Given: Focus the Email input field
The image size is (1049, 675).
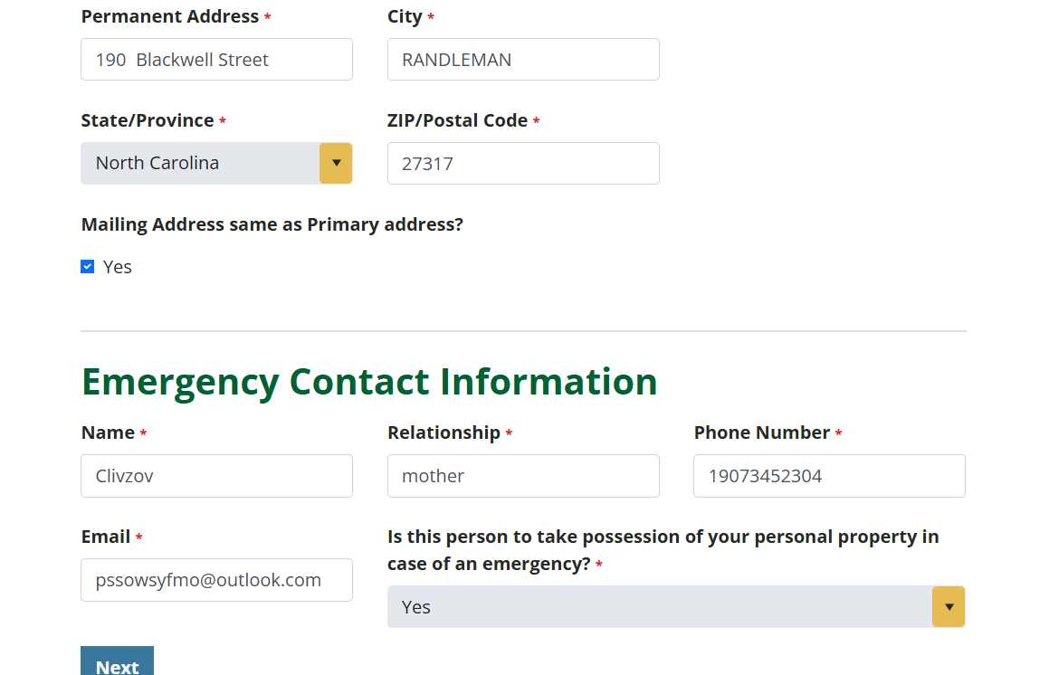Looking at the screenshot, I should click(216, 580).
